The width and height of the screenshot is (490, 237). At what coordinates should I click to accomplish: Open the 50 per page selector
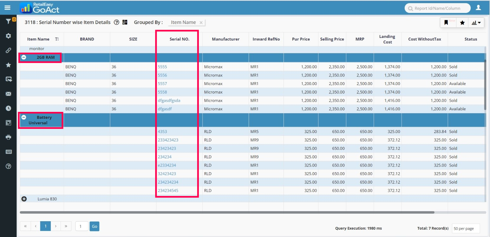[x=465, y=228]
